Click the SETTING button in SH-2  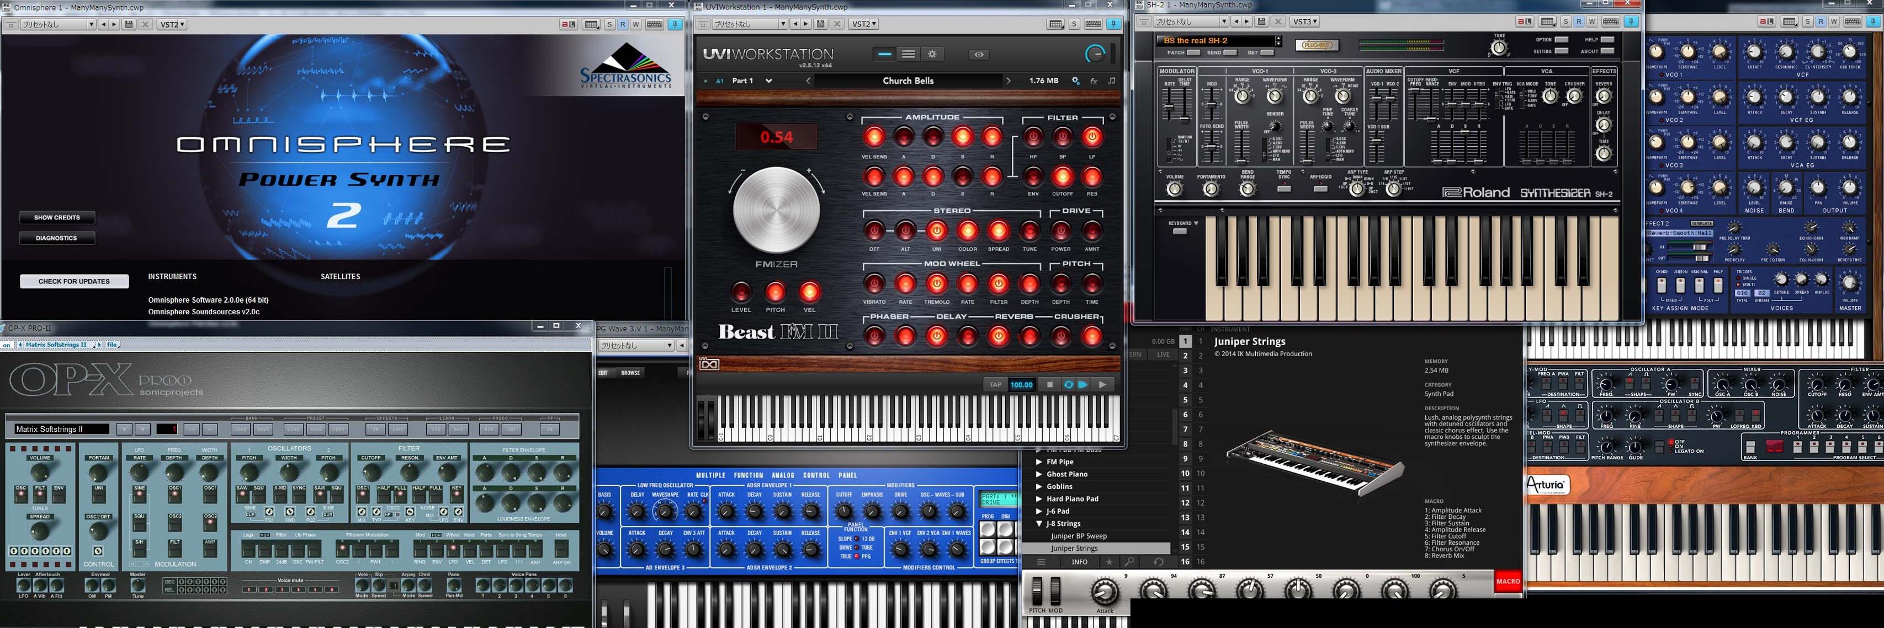tap(1562, 51)
